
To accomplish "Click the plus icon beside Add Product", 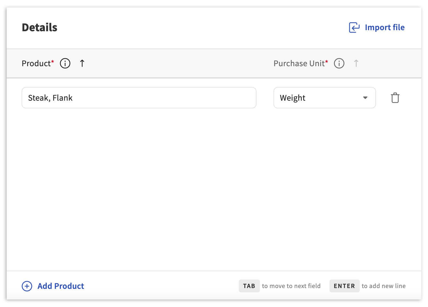I will pyautogui.click(x=26, y=286).
